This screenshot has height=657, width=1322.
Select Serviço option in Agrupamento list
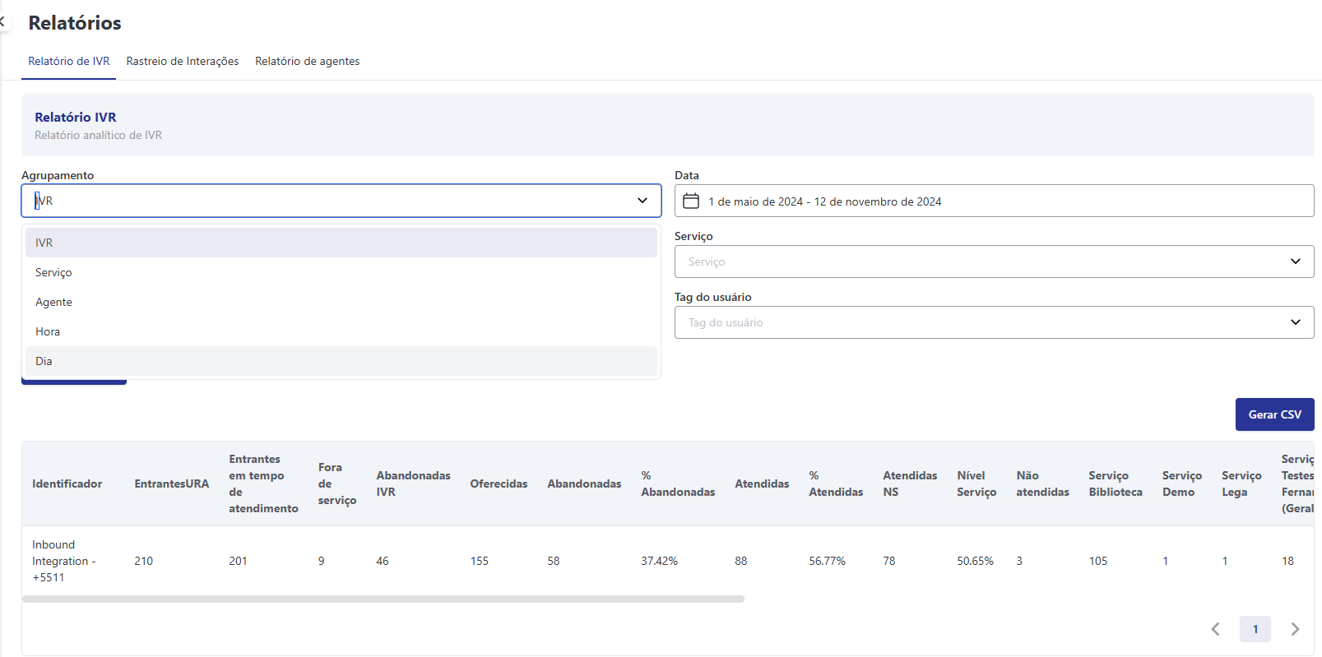pyautogui.click(x=341, y=272)
